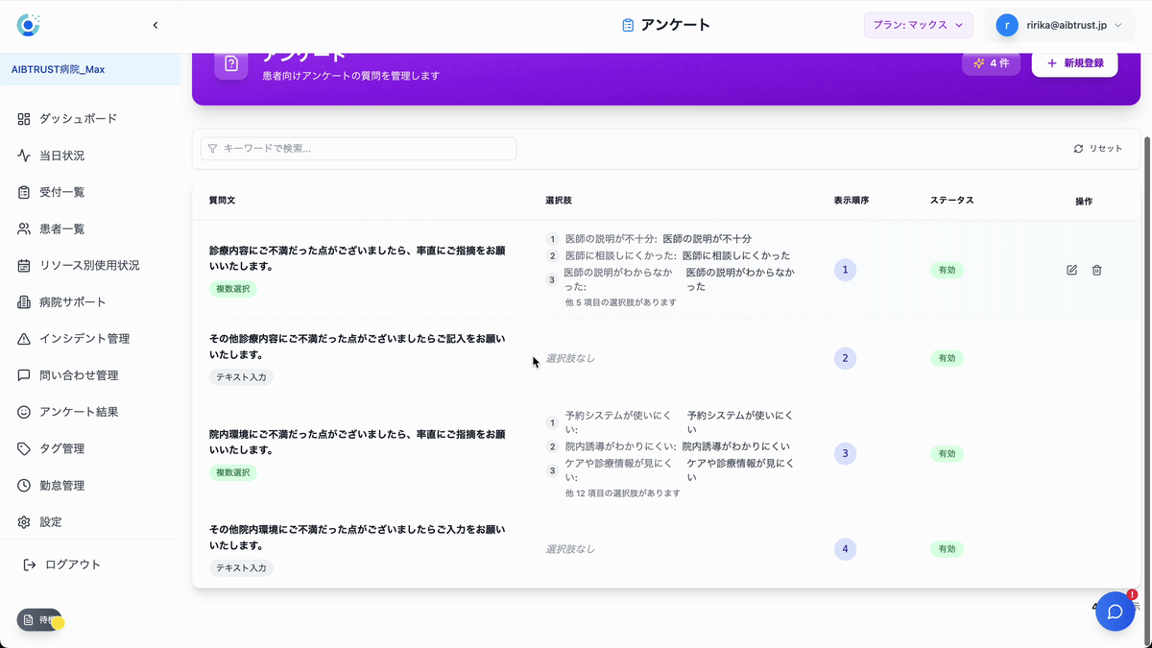The width and height of the screenshot is (1152, 648).
Task: Click the edit pencil icon for the first question
Action: coord(1071,270)
